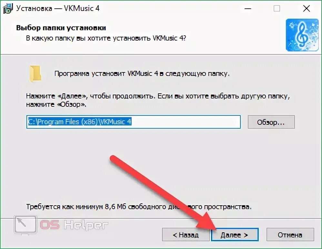
Task: Click the OS Helper watermark text
Action: [74, 225]
